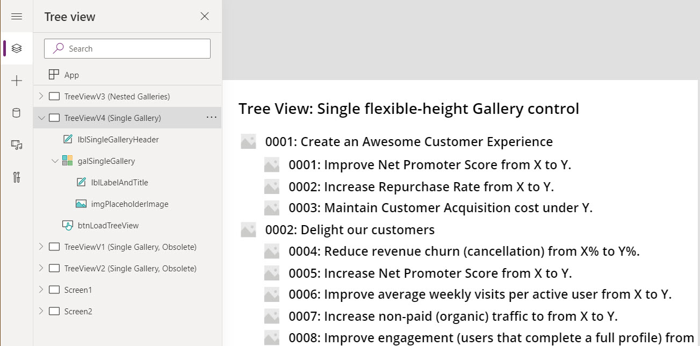The width and height of the screenshot is (700, 346).
Task: Select the Tree view layers icon
Action: pyautogui.click(x=17, y=48)
